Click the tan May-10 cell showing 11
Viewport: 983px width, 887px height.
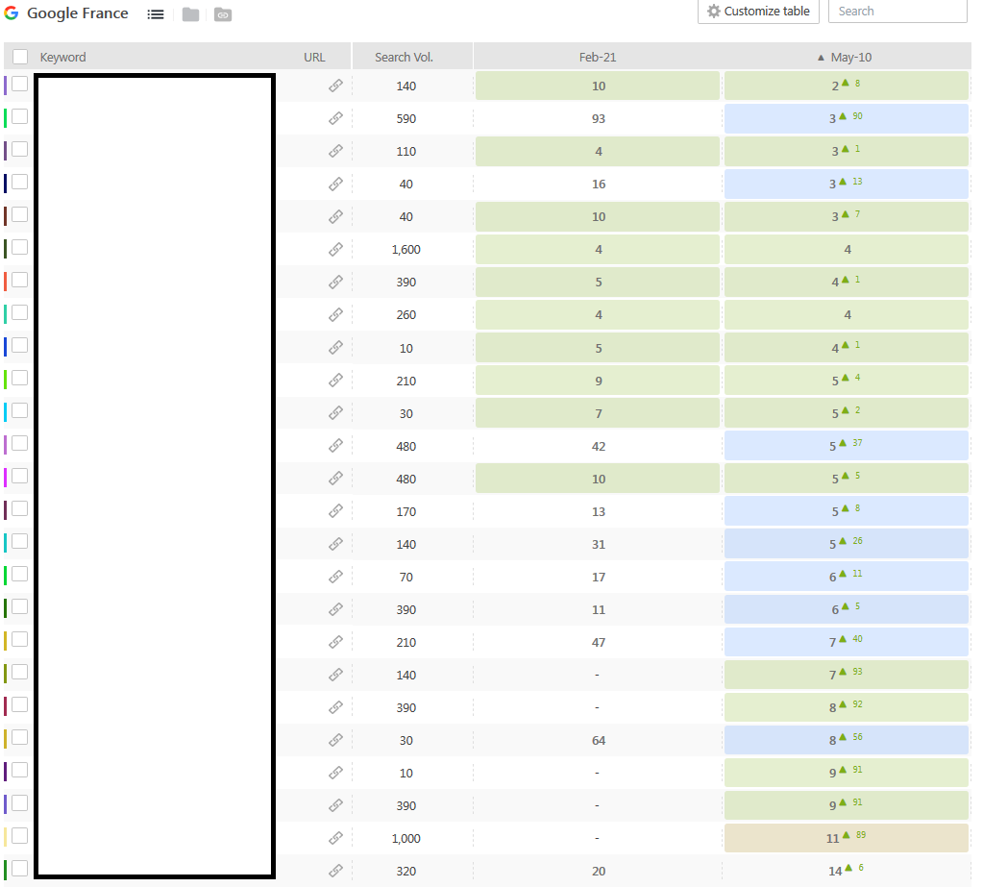tap(847, 838)
